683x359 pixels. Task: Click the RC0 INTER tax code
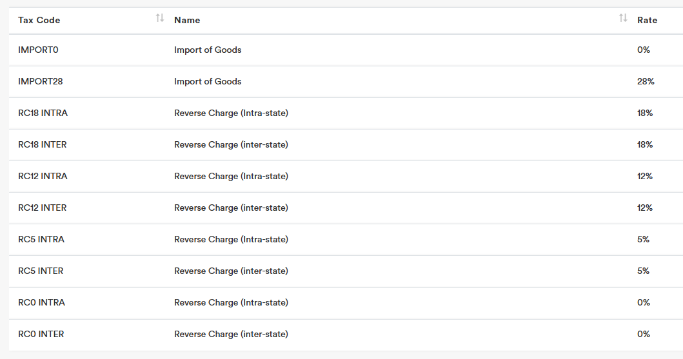coord(41,334)
